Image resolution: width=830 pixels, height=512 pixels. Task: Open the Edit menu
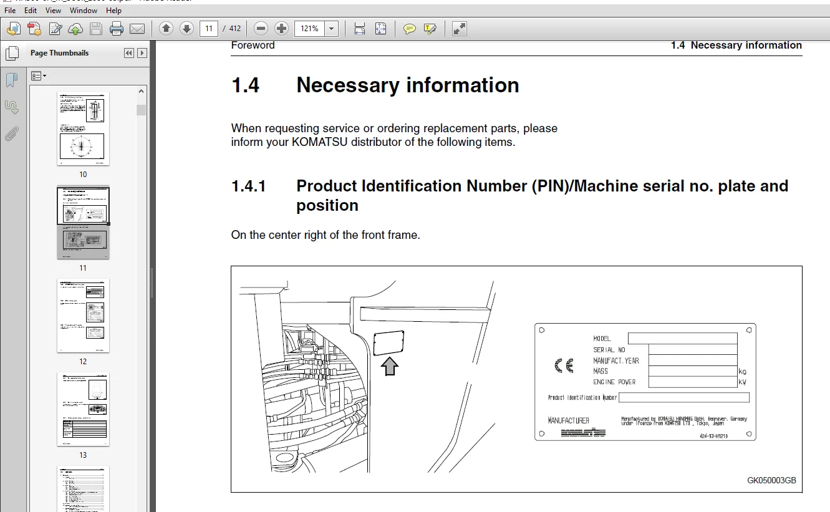31,11
